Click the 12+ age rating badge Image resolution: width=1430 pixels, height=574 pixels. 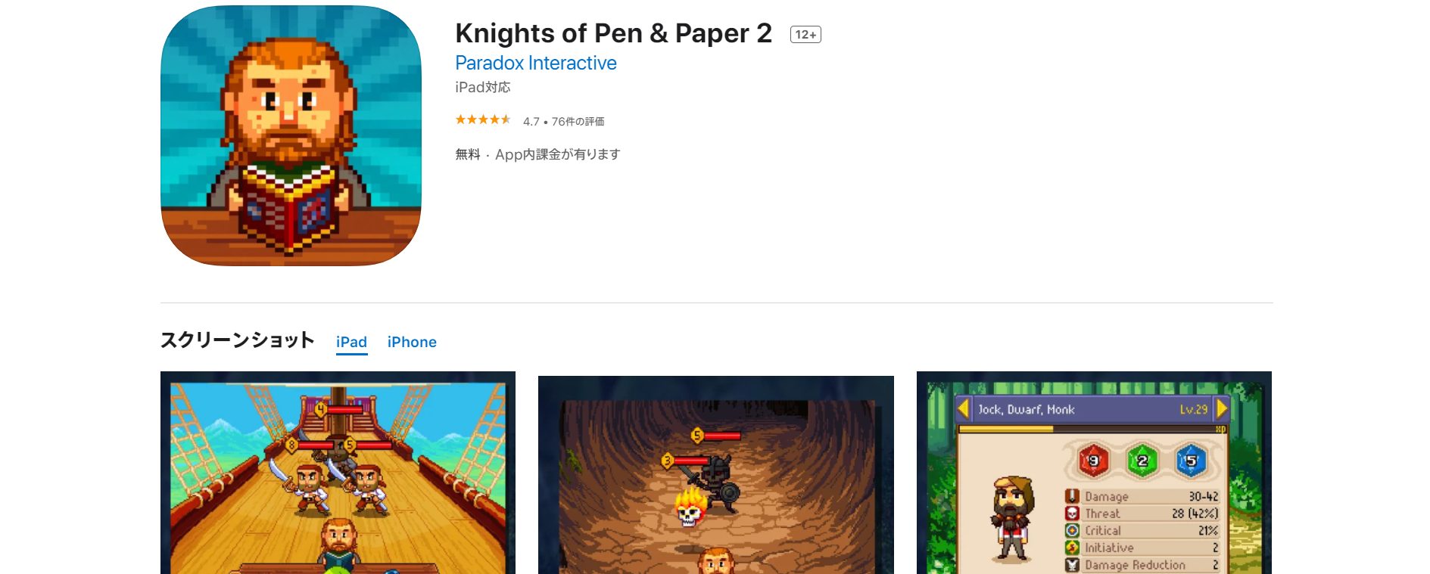coord(805,35)
